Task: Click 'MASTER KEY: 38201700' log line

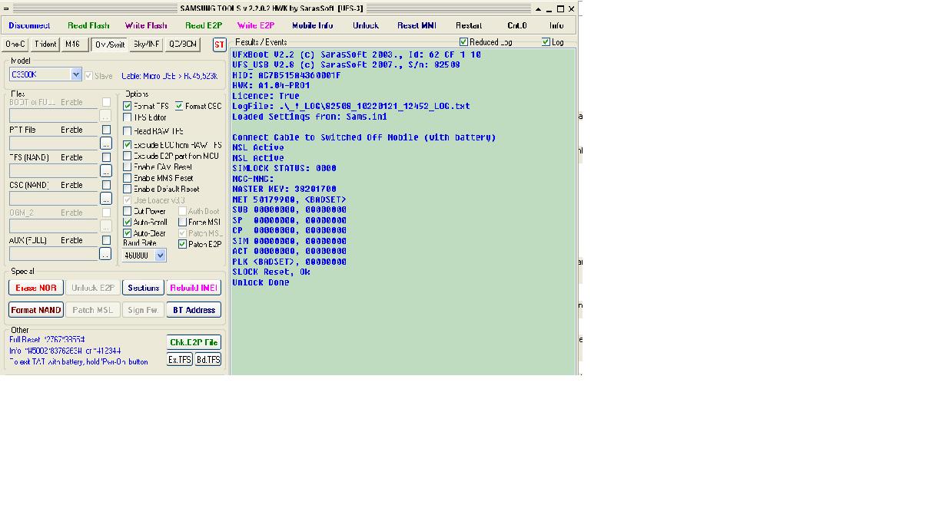Action: [284, 189]
